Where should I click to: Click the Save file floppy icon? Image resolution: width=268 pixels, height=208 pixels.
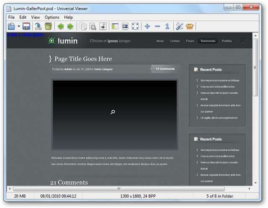point(26,26)
